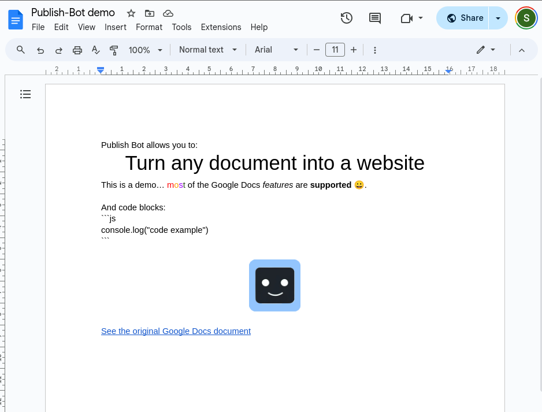The image size is (542, 412).
Task: Click the Move to folder icon
Action: coord(149,13)
